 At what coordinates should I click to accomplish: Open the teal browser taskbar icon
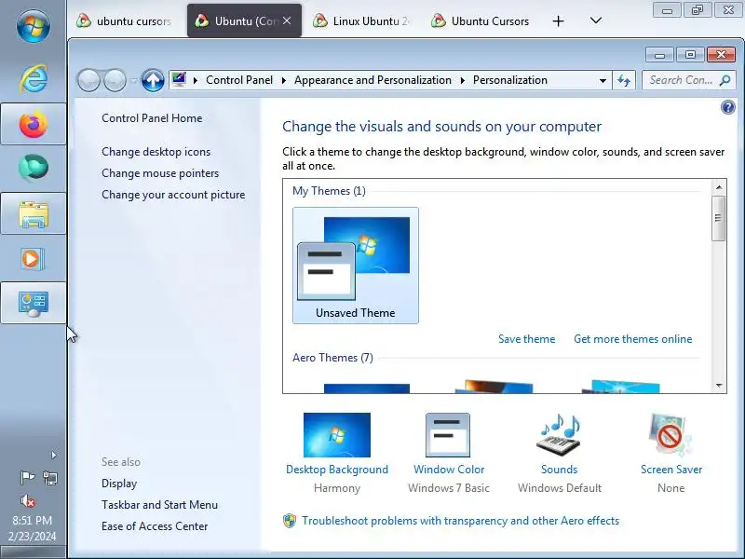[x=34, y=168]
